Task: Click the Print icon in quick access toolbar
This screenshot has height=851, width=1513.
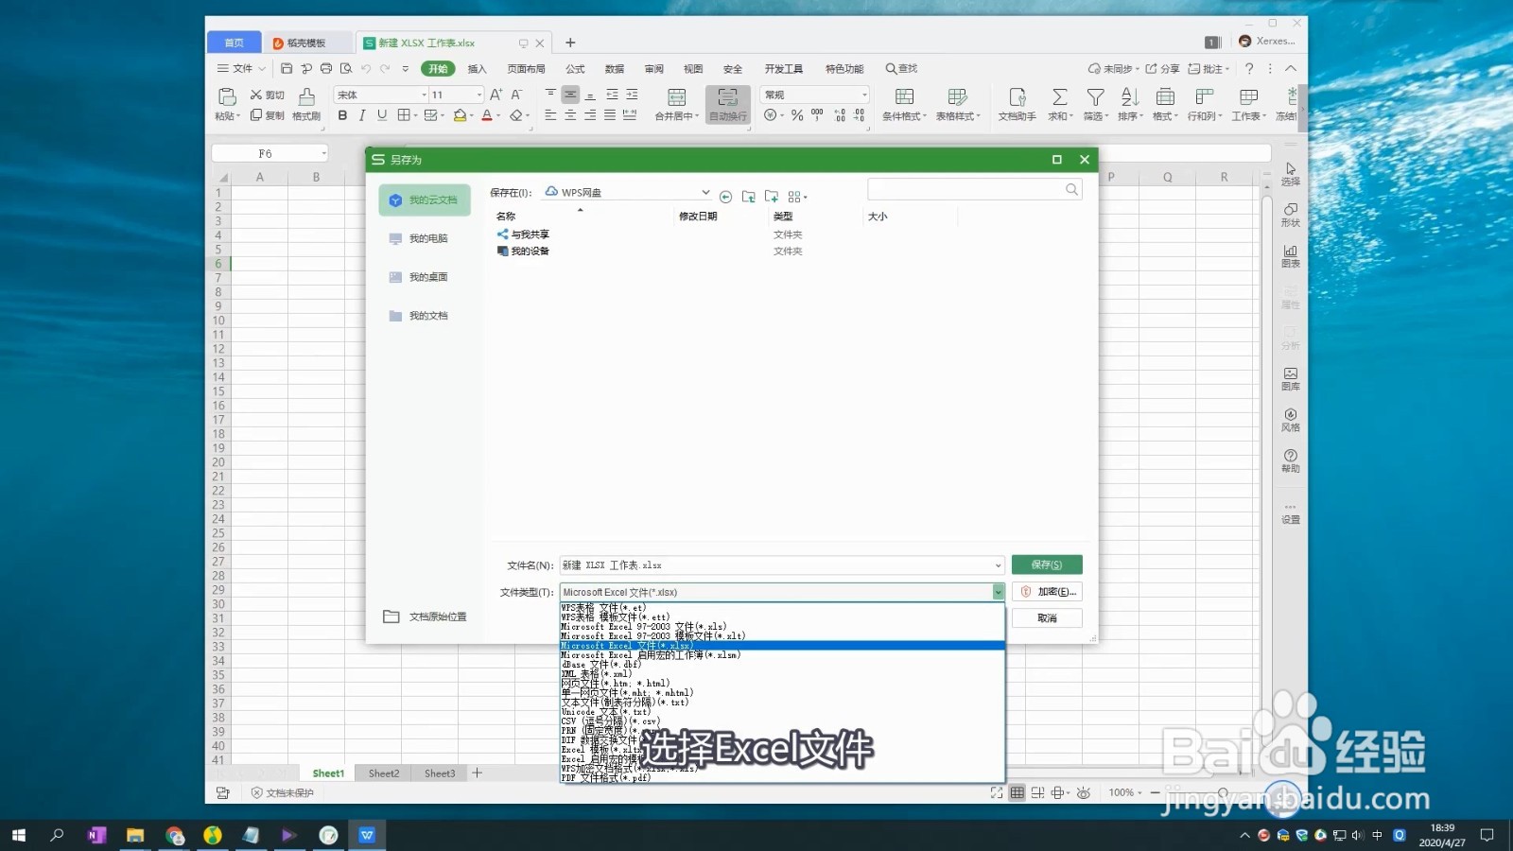Action: coord(326,68)
